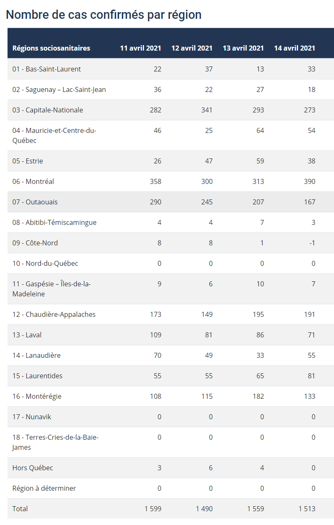The image size is (334, 525).
Task: Click the Total row label
Action: point(20,509)
